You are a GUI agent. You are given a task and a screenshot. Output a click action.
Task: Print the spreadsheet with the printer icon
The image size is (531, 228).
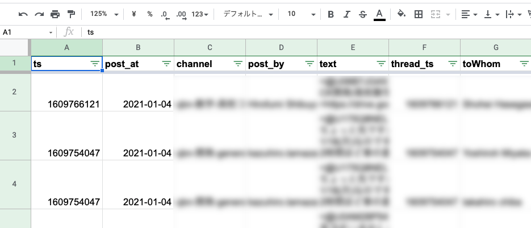55,14
